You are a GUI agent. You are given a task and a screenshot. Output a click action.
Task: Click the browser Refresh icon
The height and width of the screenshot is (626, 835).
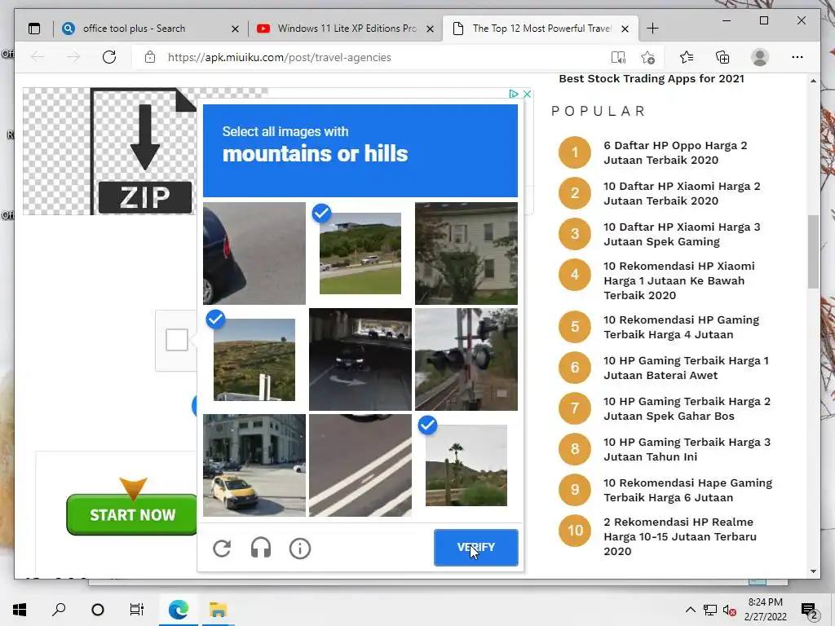tap(109, 57)
